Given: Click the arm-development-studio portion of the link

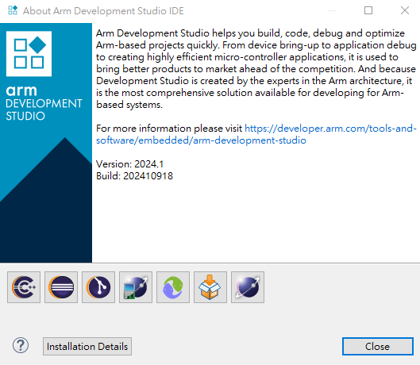Looking at the screenshot, I should tap(249, 140).
